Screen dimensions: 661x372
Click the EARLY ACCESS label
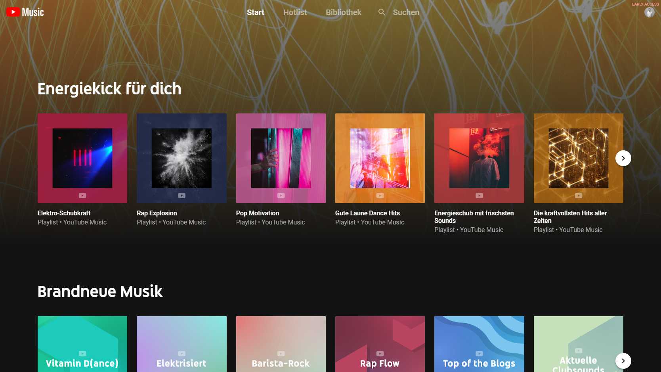(645, 4)
